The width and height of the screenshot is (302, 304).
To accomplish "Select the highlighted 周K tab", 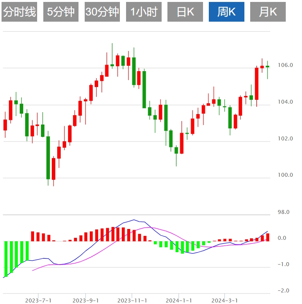I will pos(227,12).
